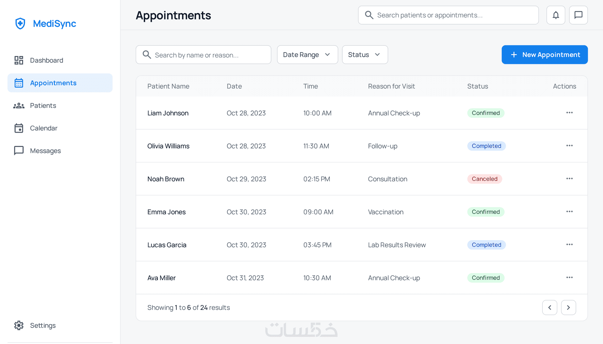Click the Settings gear icon

pos(19,325)
